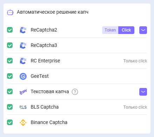Switch ReCaptcha2 mode to Token
Image resolution: width=154 pixels, height=137 pixels.
(x=110, y=30)
